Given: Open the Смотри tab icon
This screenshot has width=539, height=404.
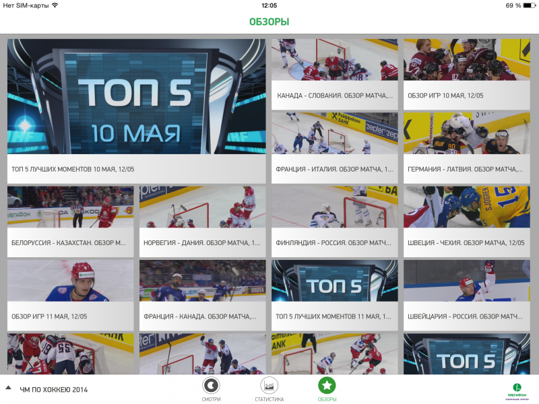Looking at the screenshot, I should pyautogui.click(x=211, y=385).
